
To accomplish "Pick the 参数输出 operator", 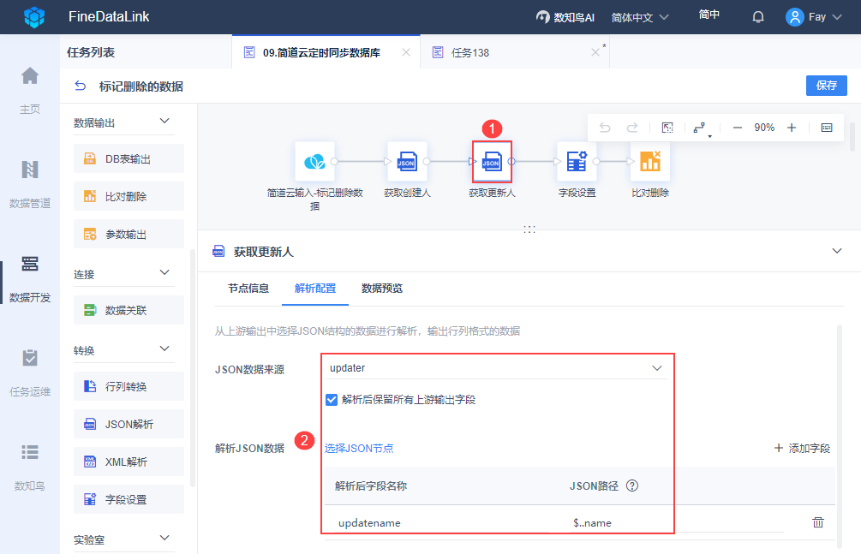I will click(x=129, y=234).
